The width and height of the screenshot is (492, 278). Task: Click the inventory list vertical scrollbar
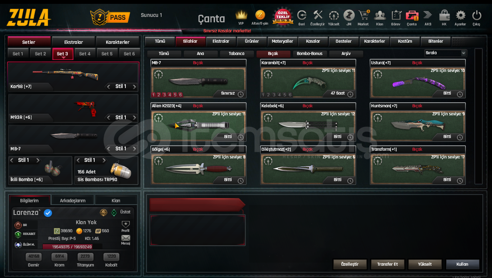click(x=478, y=116)
